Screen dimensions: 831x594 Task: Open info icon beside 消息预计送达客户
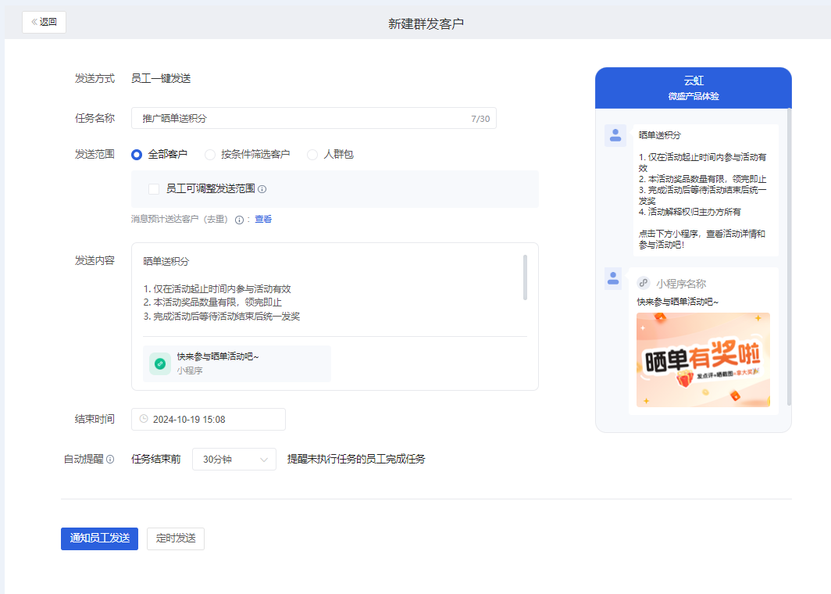[x=240, y=220]
